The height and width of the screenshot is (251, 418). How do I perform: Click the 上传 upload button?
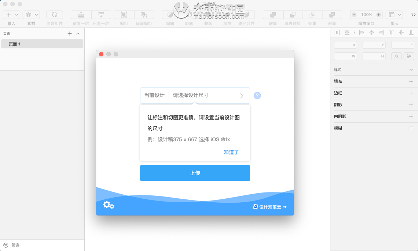(x=195, y=173)
